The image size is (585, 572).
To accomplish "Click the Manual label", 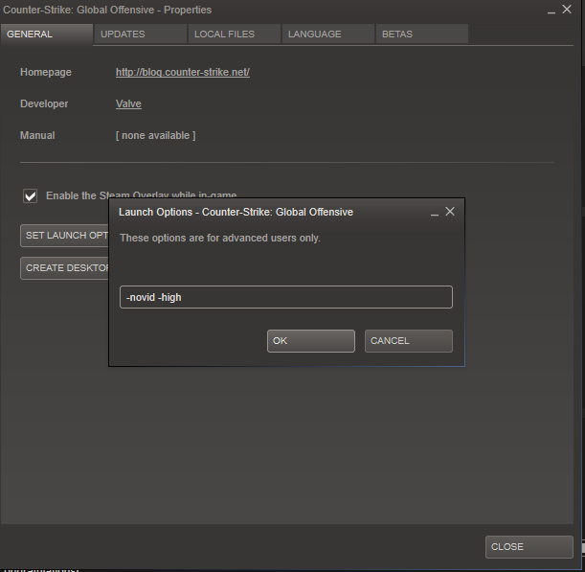I will click(x=37, y=135).
